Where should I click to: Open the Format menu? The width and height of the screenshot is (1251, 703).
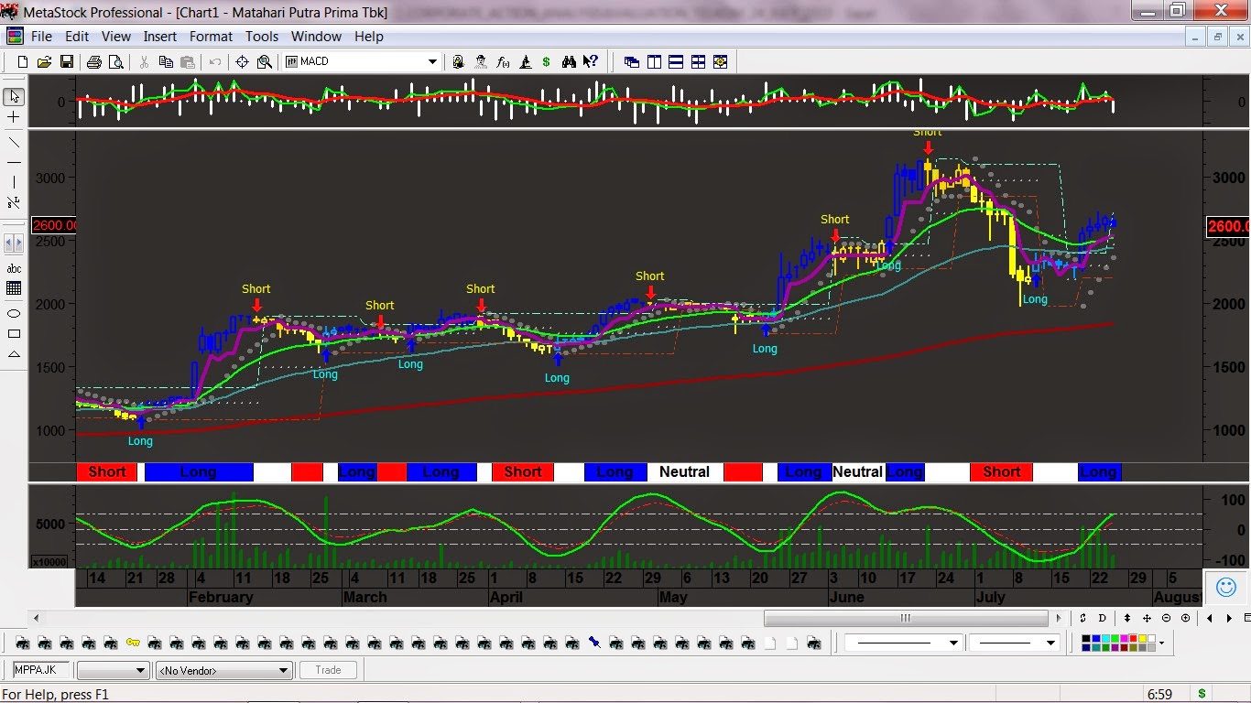pos(211,37)
